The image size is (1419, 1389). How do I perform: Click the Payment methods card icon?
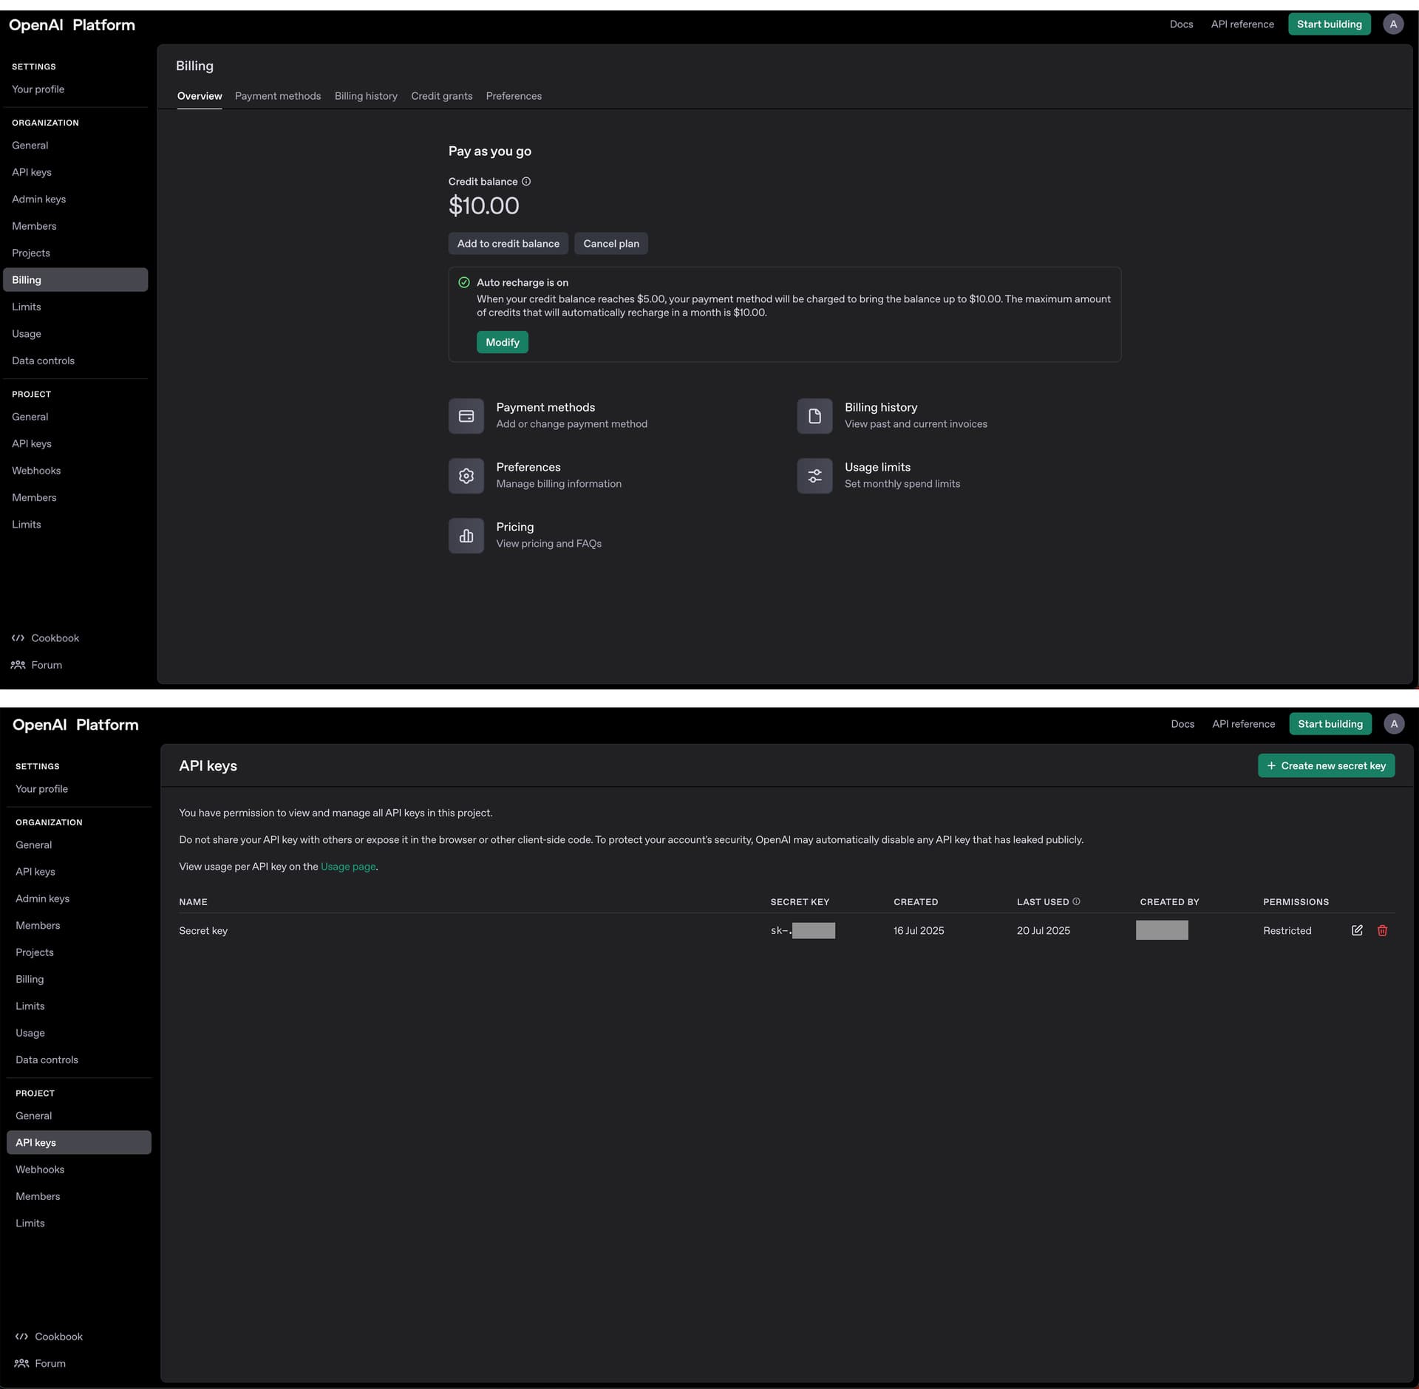click(466, 416)
